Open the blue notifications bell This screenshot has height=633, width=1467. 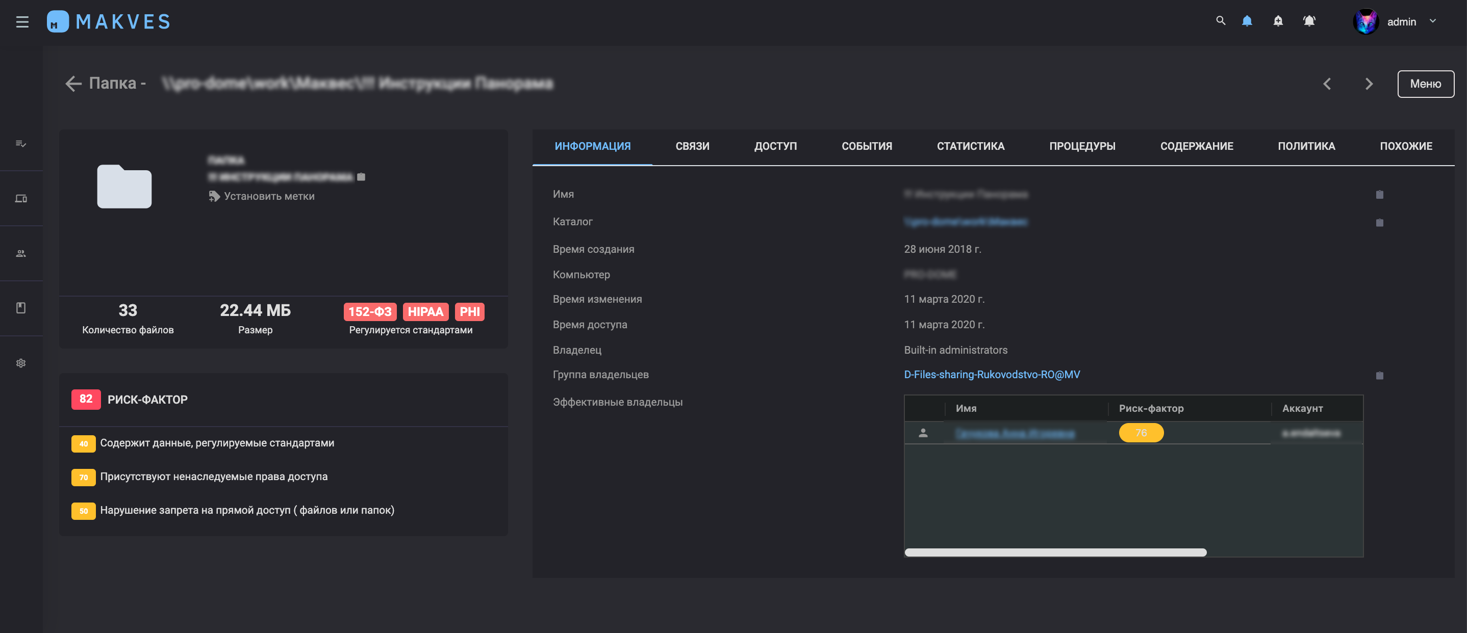[x=1247, y=21]
